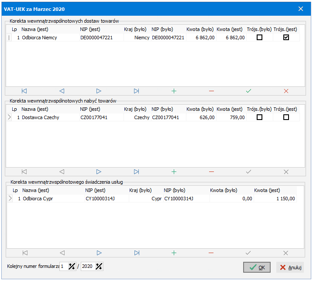Cancel edit with red X in deliveries navigator
313x281 pixels.
pyautogui.click(x=286, y=91)
